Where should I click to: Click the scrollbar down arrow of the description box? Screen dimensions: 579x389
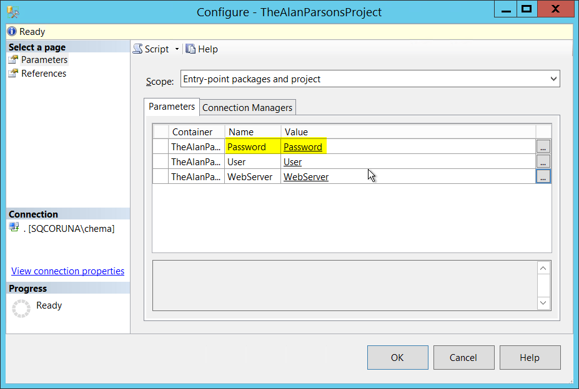click(x=543, y=304)
